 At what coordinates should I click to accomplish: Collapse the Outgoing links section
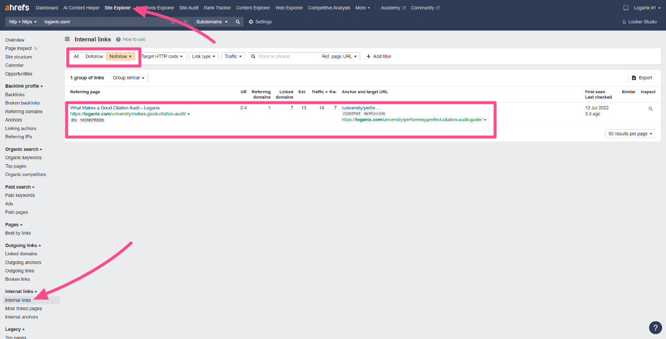pyautogui.click(x=23, y=245)
